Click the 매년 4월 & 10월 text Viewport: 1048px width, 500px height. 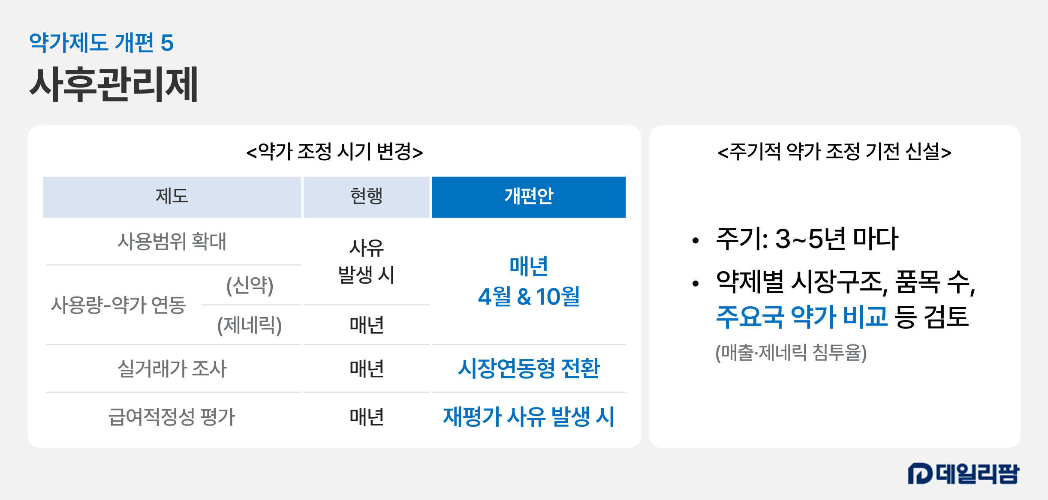(x=529, y=281)
